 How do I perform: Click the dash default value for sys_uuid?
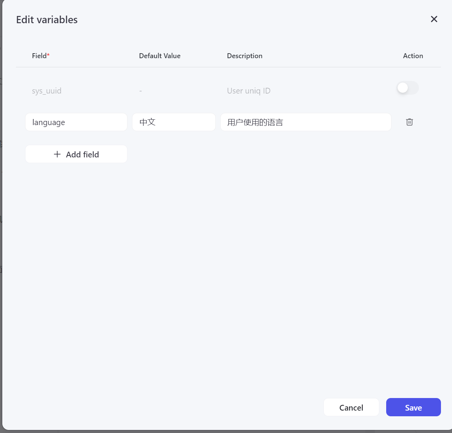pyautogui.click(x=140, y=91)
